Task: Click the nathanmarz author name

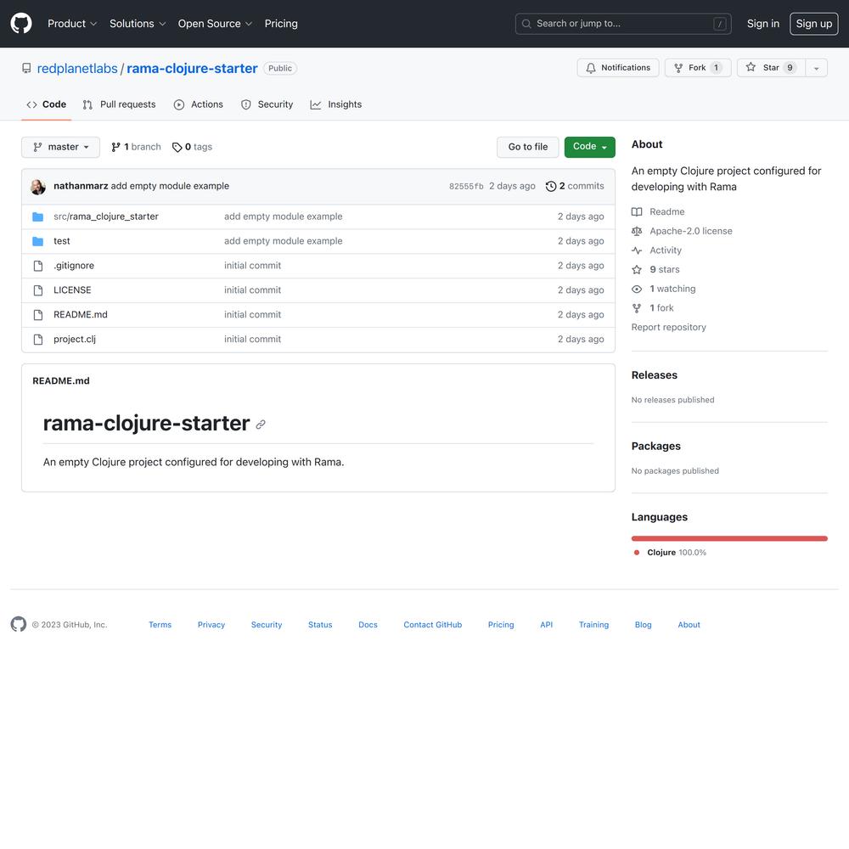Action: pos(81,186)
